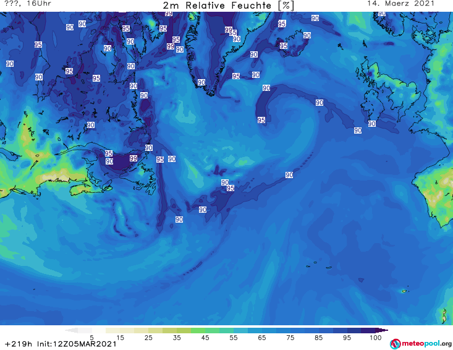Click the bright green legend swatch above 45

pyautogui.click(x=198, y=330)
